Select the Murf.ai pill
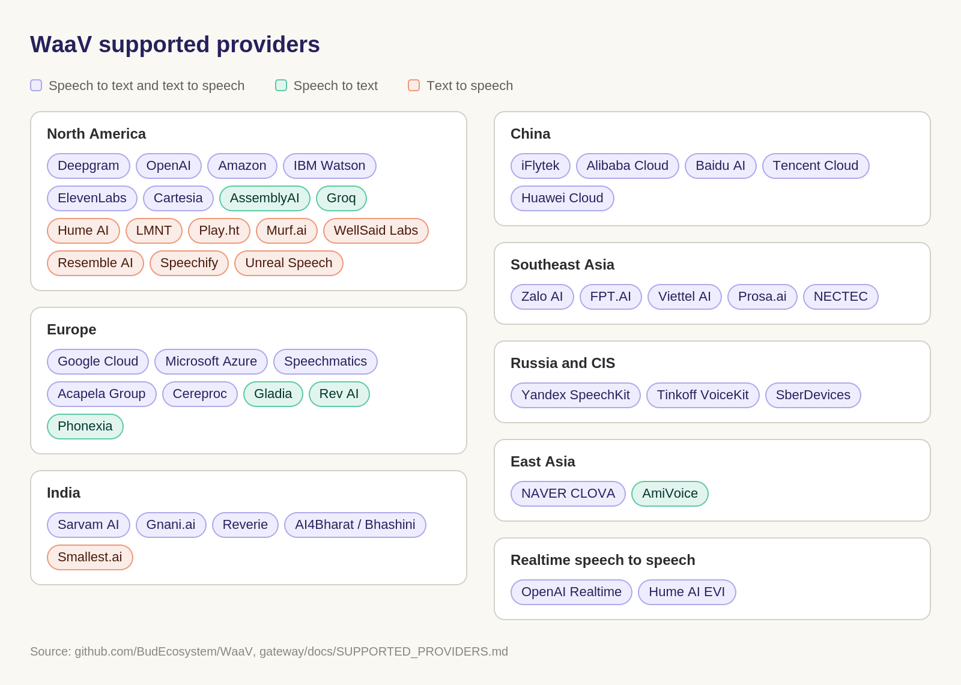Screen dimensions: 961x685 [286, 231]
